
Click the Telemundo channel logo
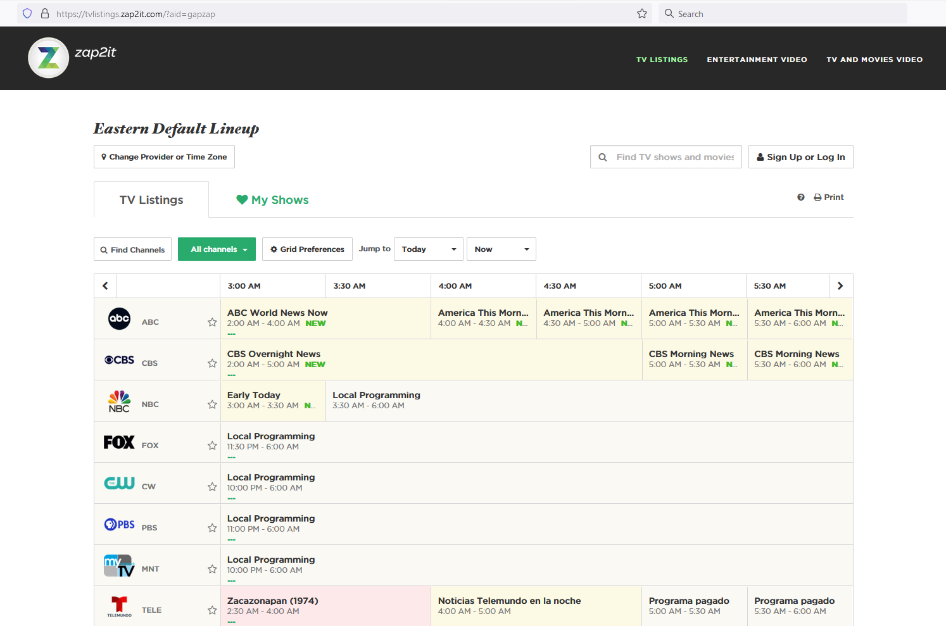(119, 606)
